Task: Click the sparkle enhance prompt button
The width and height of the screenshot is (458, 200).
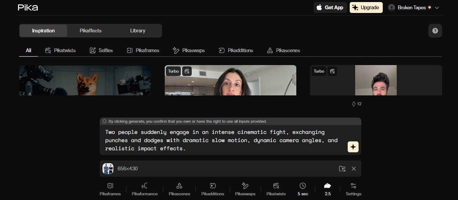Action: click(x=353, y=147)
